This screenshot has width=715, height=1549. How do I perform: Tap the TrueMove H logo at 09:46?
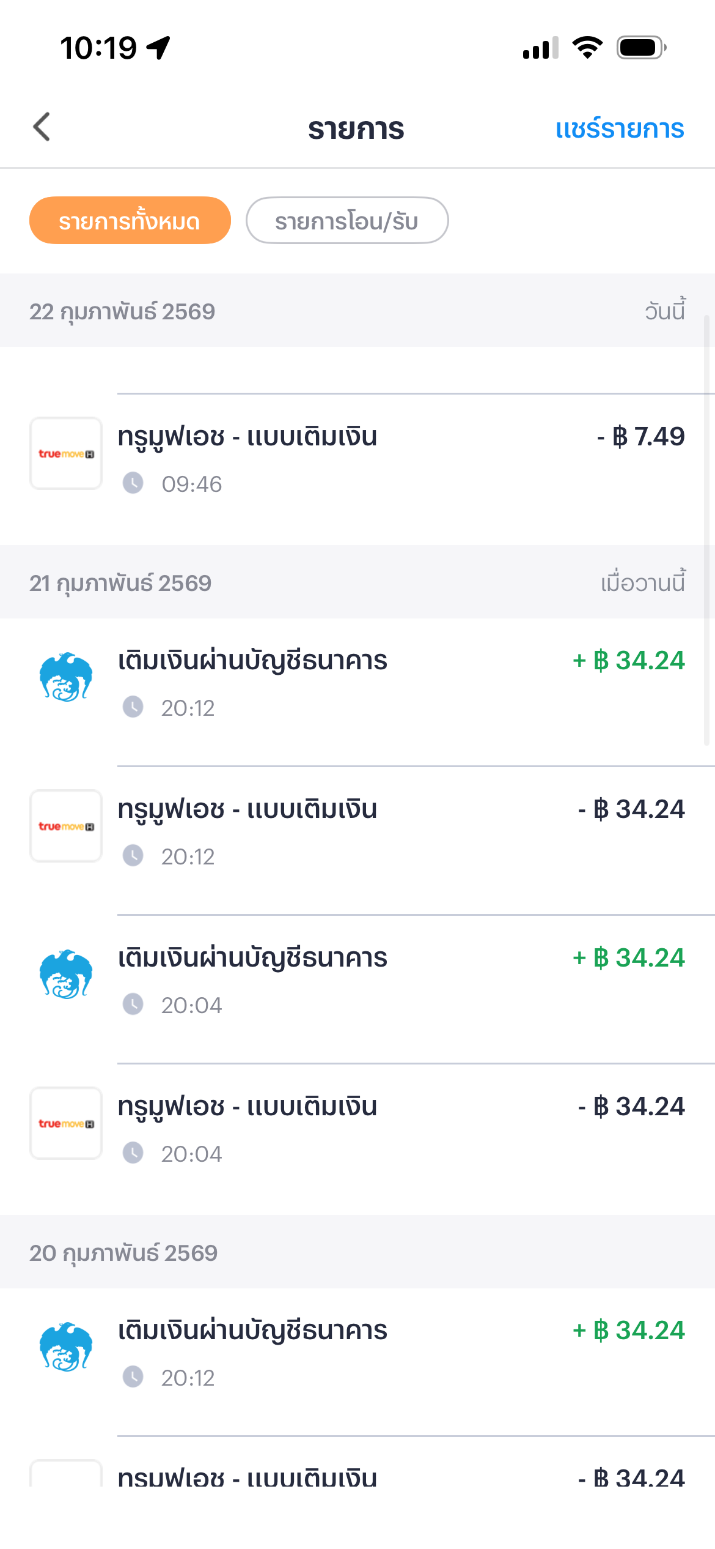pyautogui.click(x=66, y=453)
